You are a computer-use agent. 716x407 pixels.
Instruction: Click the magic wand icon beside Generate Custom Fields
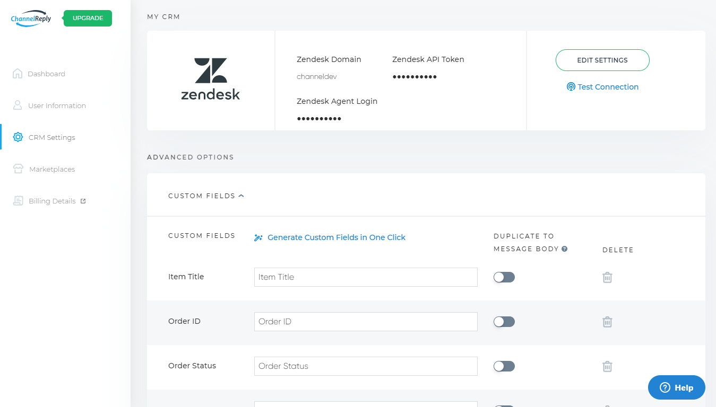258,237
